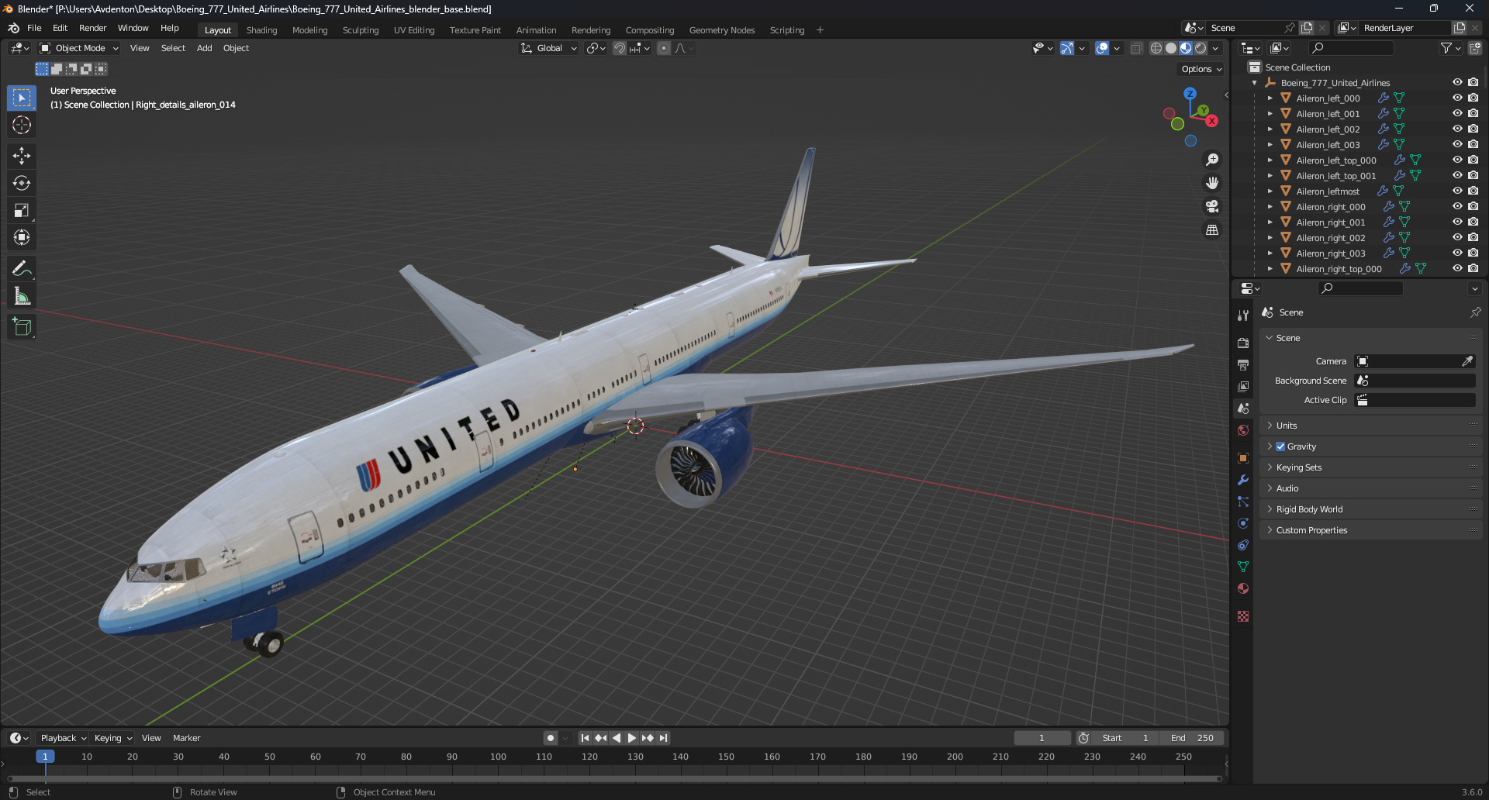Hide Aileron_right_001 in viewport

(1457, 222)
